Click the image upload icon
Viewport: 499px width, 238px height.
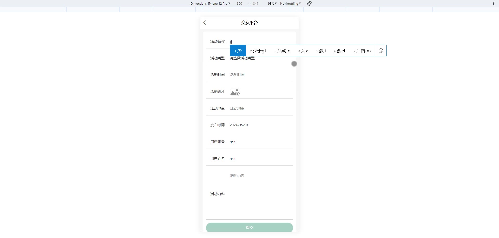tap(234, 92)
